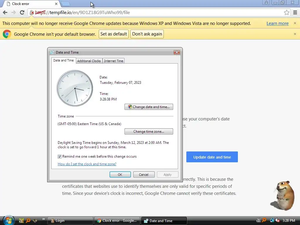Click the broken lock security icon in address bar
300x225 pixels.
pyautogui.click(x=32, y=13)
